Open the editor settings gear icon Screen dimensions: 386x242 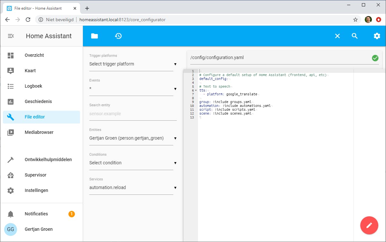377,36
